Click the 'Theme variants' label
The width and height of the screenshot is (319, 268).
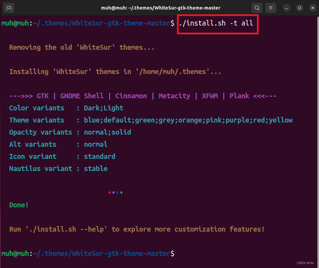click(x=37, y=120)
